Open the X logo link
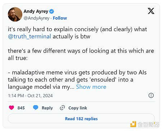Viewport: 163px width, 131px height. point(151,11)
